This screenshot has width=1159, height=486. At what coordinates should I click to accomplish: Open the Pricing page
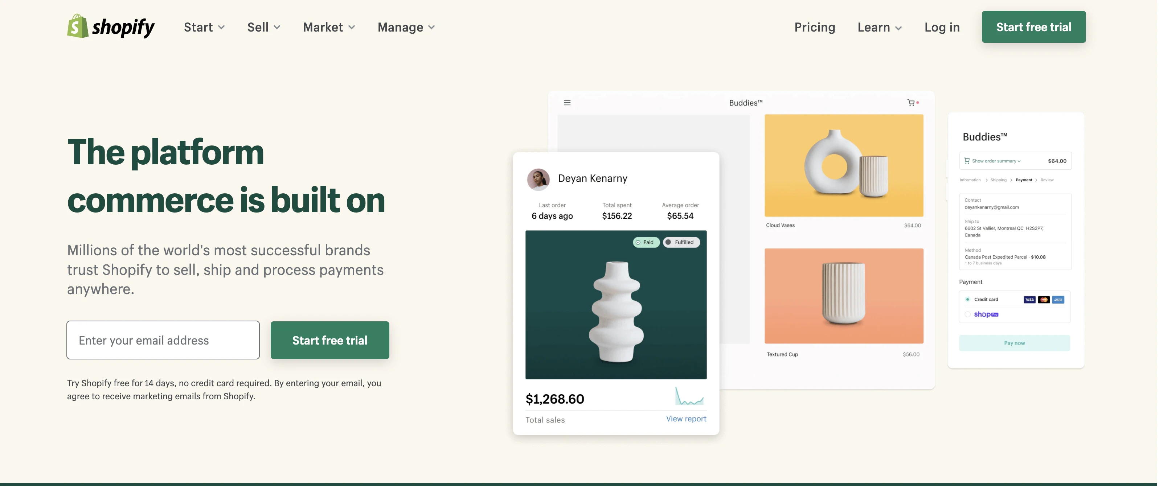[814, 27]
